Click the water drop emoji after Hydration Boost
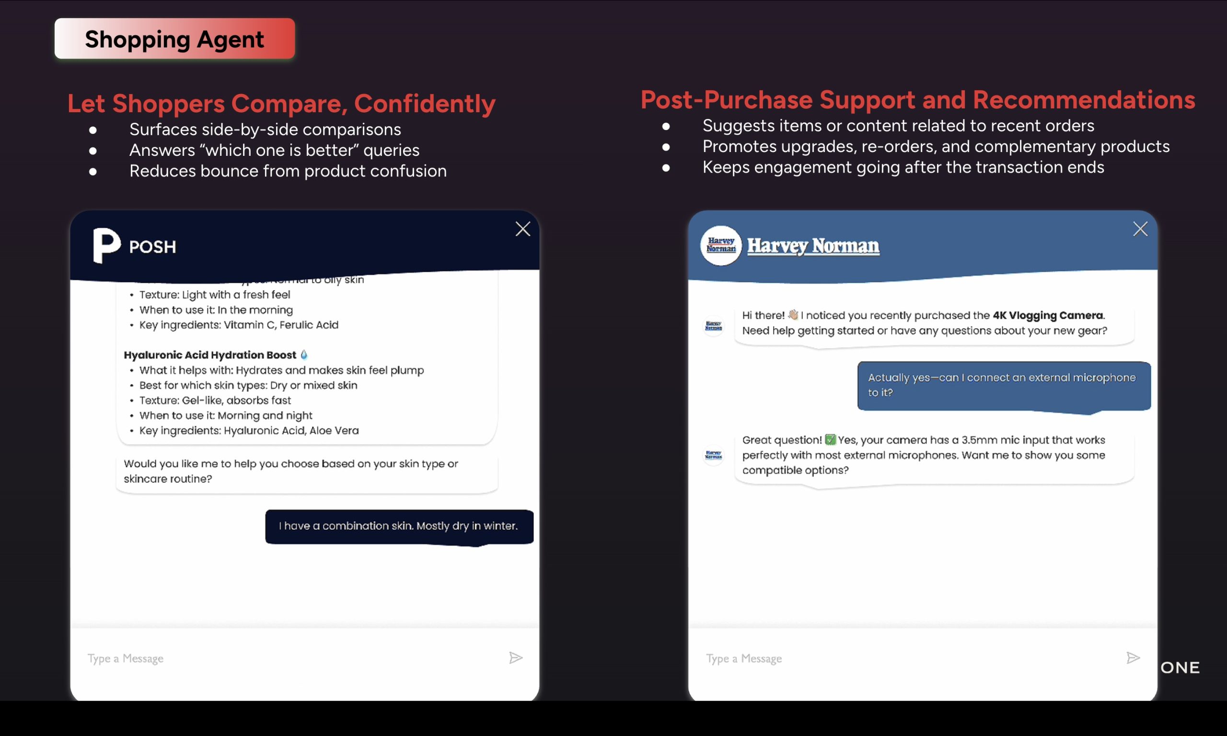Viewport: 1227px width, 736px height. [304, 355]
